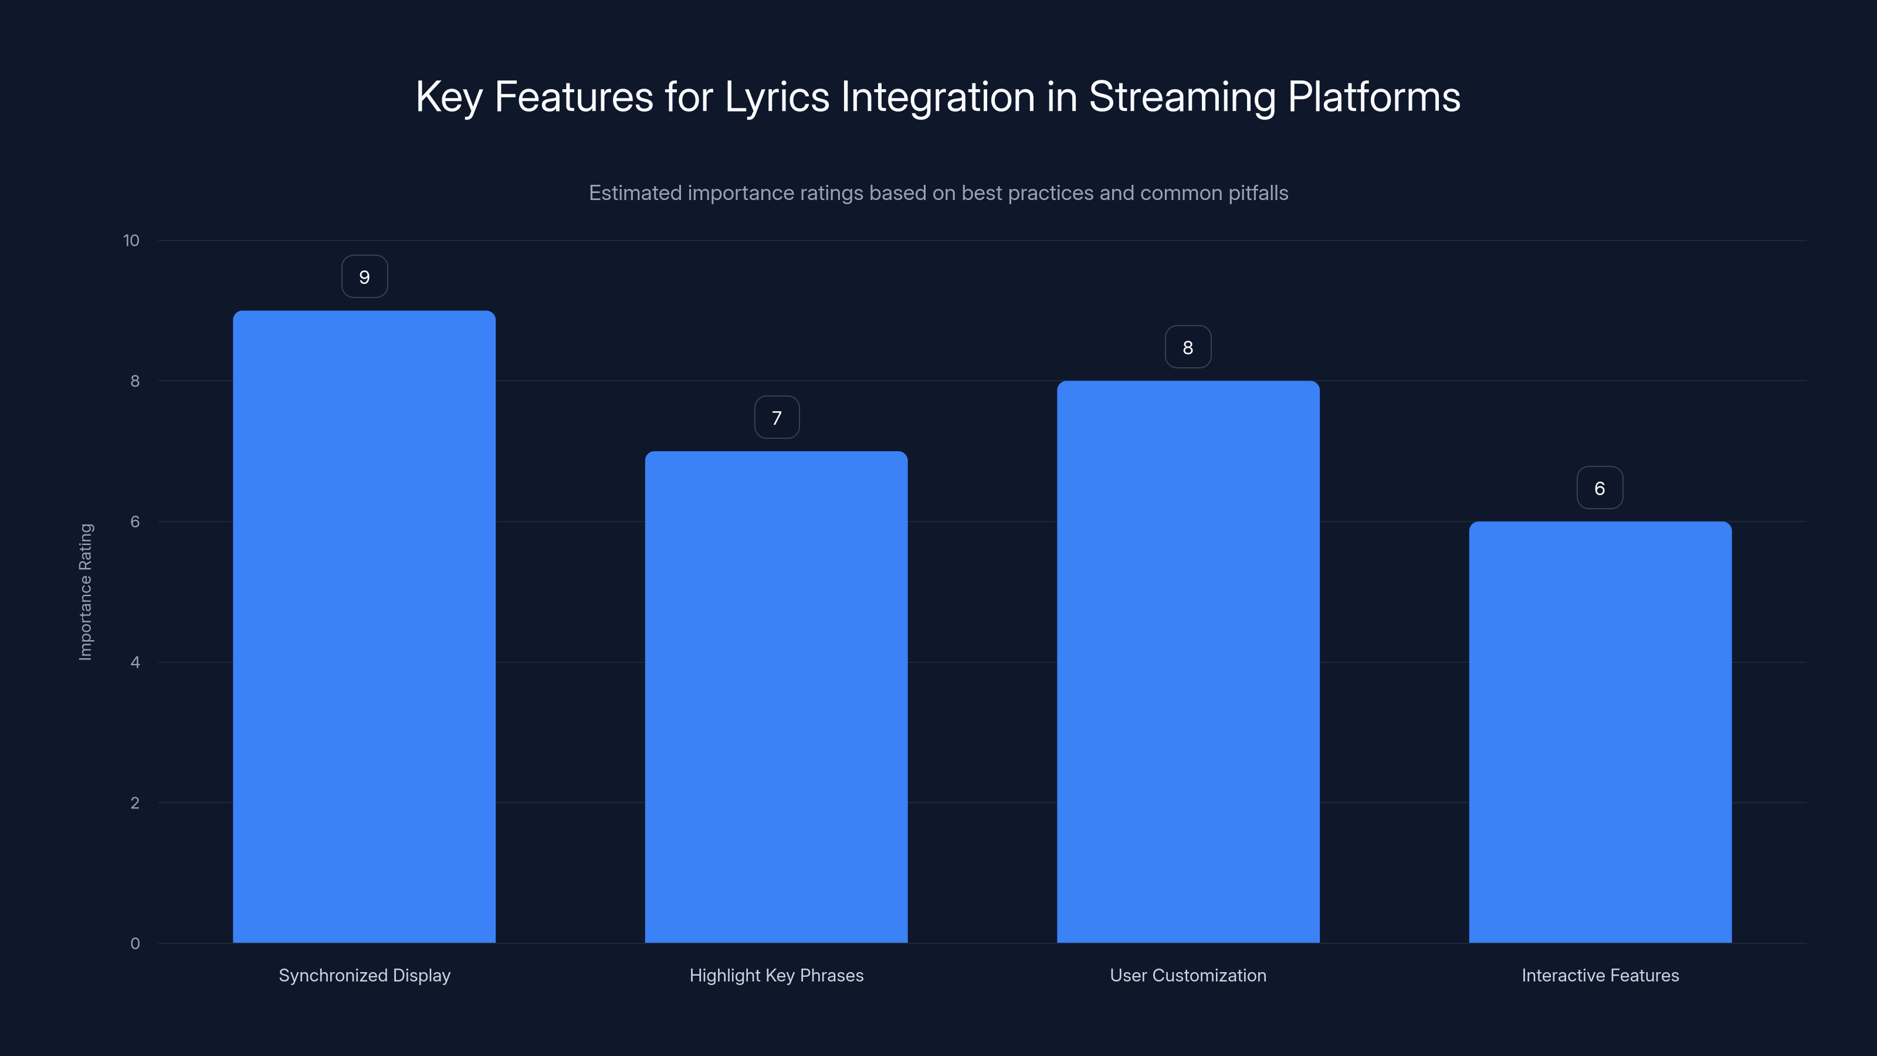1877x1056 pixels.
Task: Click the y-axis tick label 0
Action: tap(135, 944)
